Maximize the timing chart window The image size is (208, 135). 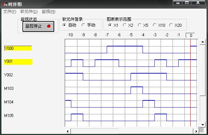[x=187, y=2]
